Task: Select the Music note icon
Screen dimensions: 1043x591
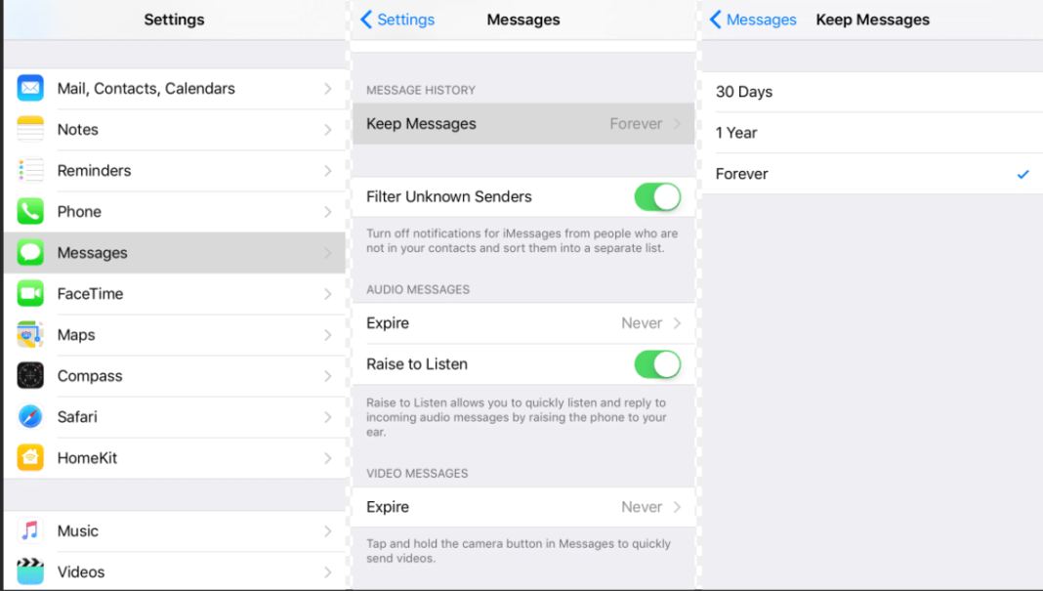Action: (29, 530)
